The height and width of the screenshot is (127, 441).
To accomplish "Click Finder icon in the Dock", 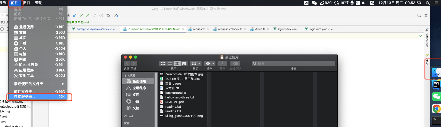I will click(x=436, y=72).
